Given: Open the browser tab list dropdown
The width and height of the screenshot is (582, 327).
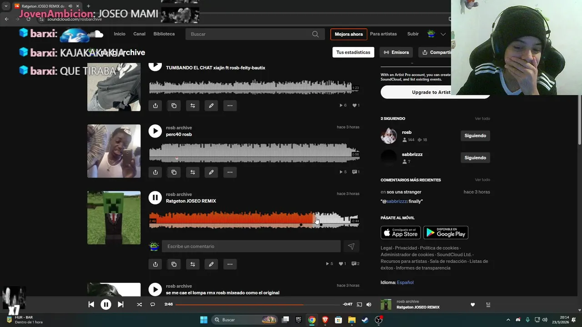Looking at the screenshot, I should (6, 6).
